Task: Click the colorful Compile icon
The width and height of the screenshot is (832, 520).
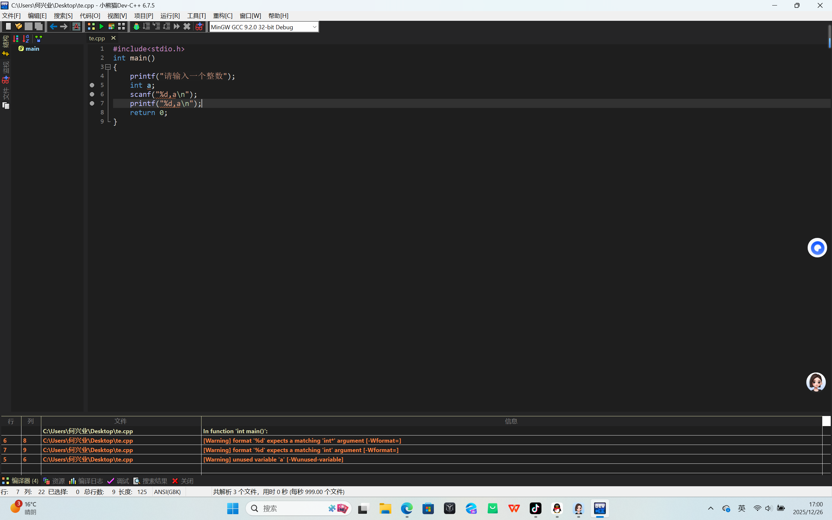Action: [91, 26]
